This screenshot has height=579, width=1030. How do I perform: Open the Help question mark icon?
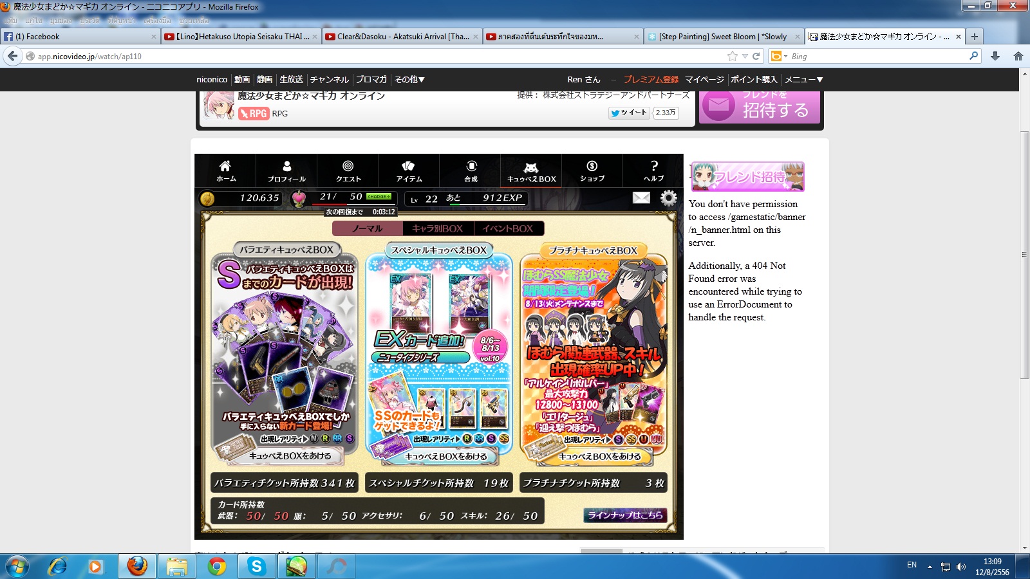(653, 170)
